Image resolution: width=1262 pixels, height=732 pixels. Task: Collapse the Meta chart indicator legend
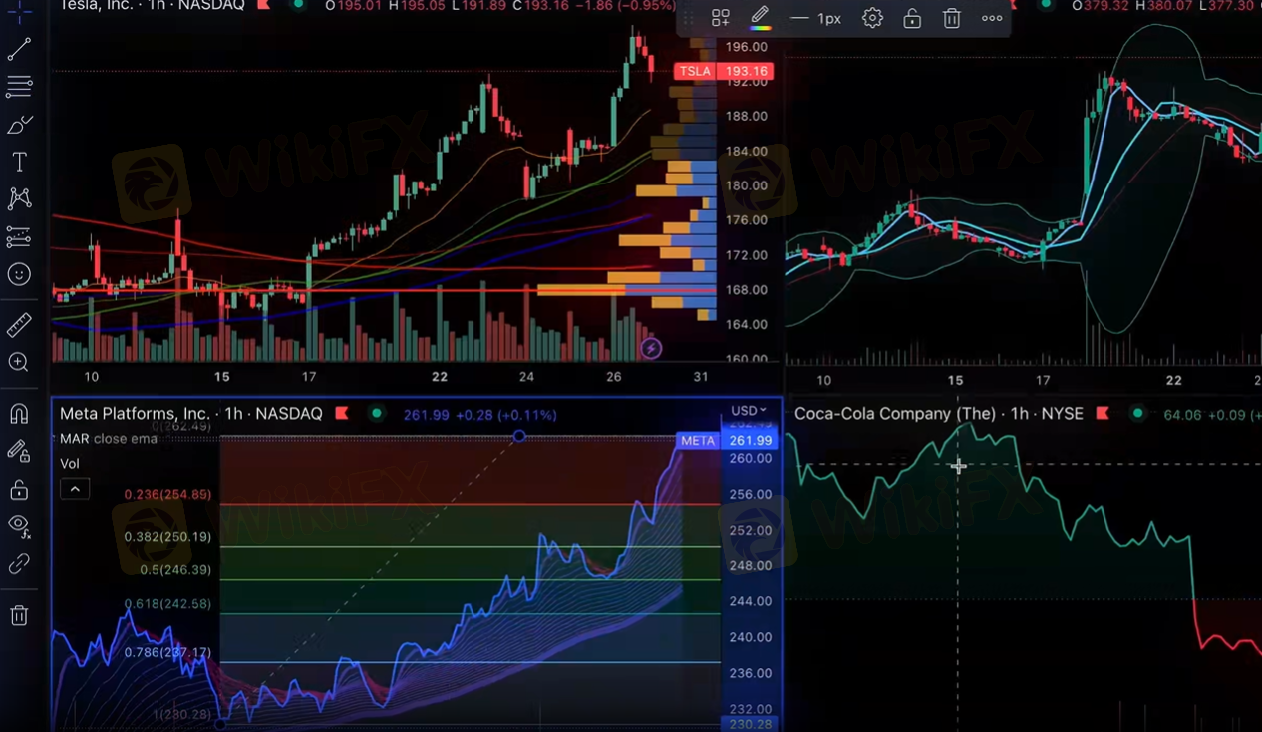[75, 489]
